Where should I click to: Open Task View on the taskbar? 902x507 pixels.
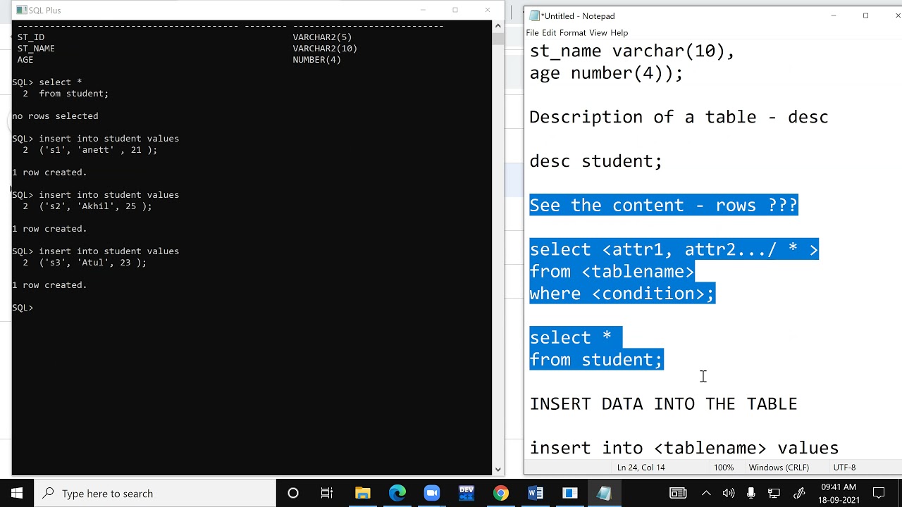coord(327,493)
